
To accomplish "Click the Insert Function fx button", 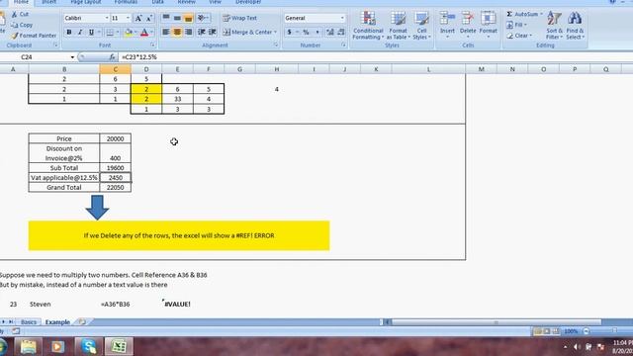I will coord(112,57).
